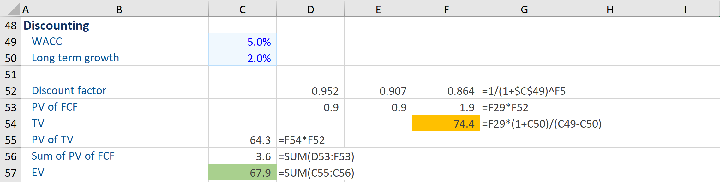Screen dimensions: 720x182
Task: Click the PV of FCF label
Action: coord(55,107)
